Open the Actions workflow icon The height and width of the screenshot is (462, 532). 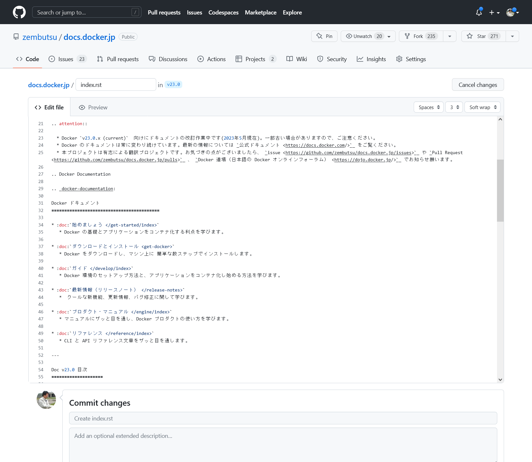click(201, 59)
